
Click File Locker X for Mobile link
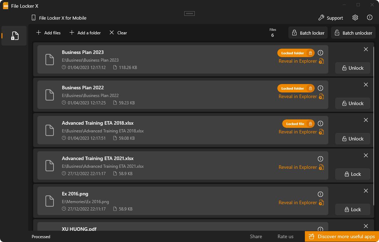(x=59, y=18)
